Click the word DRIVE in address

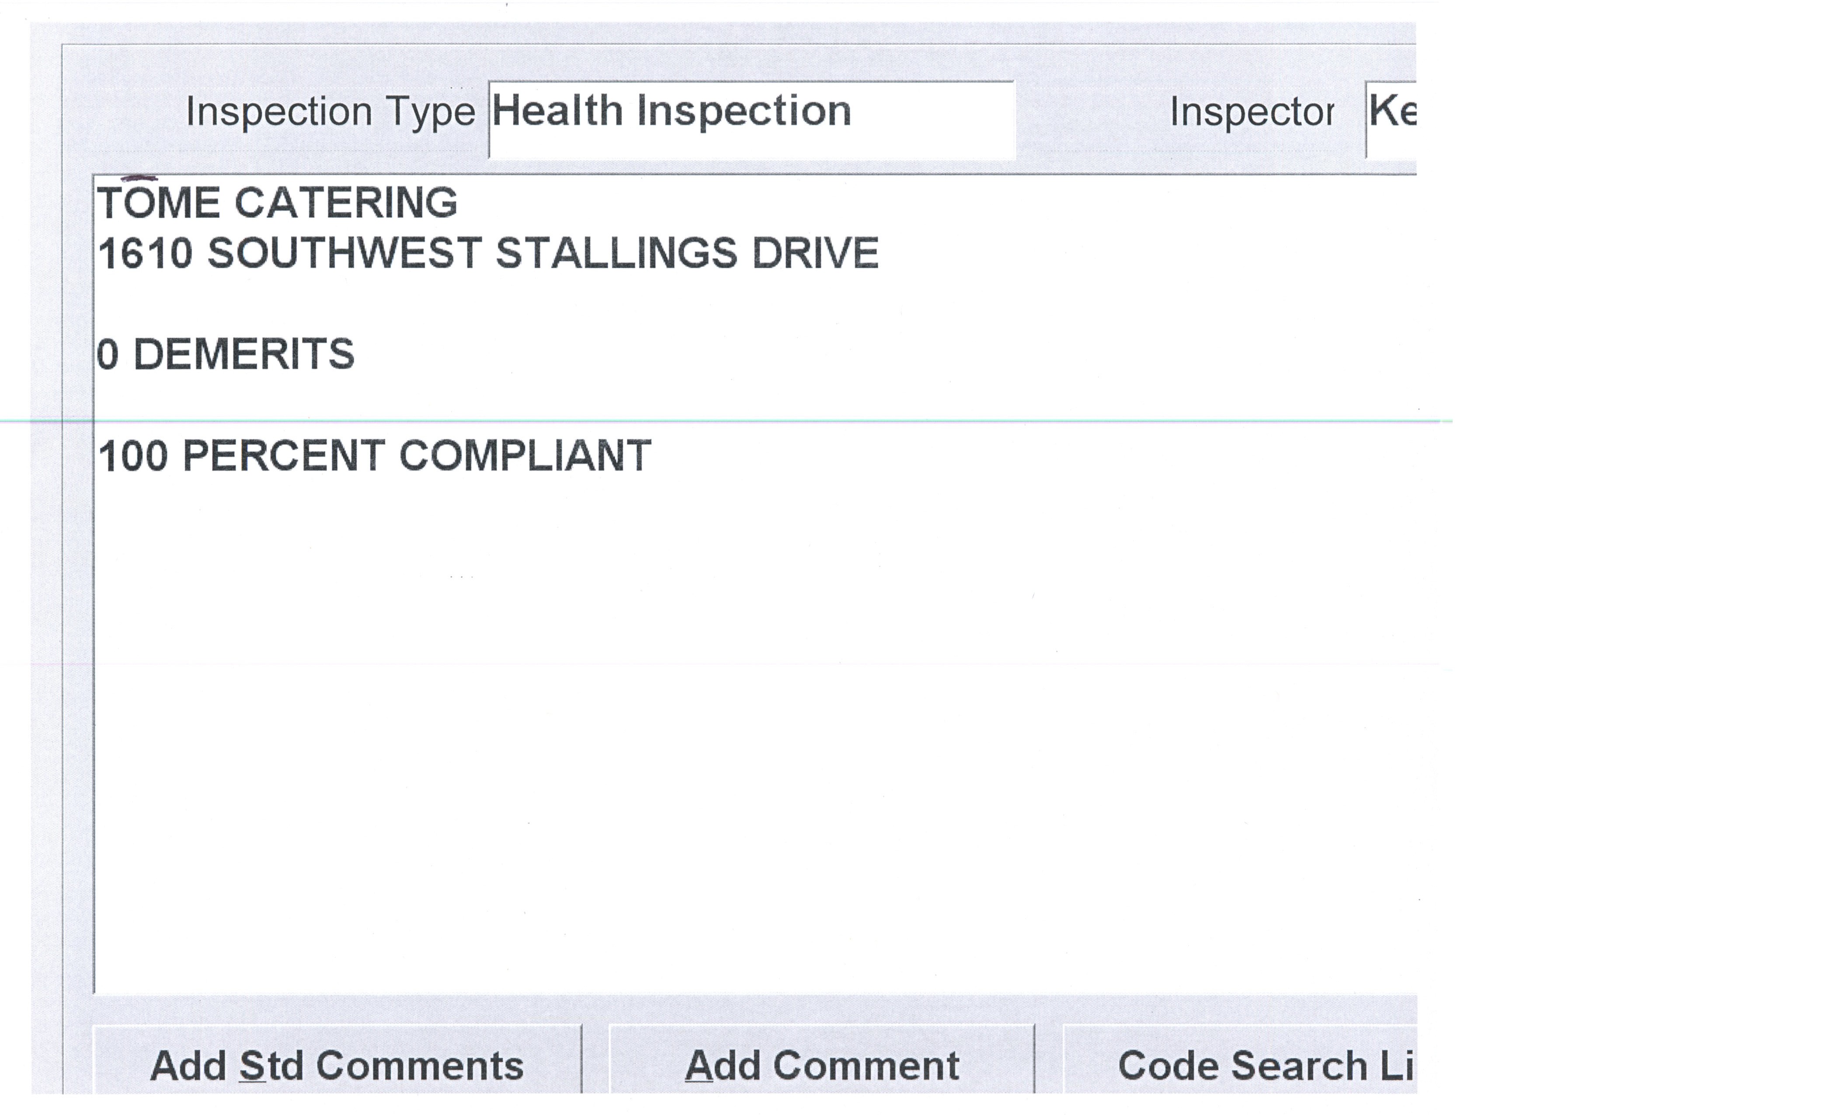815,254
